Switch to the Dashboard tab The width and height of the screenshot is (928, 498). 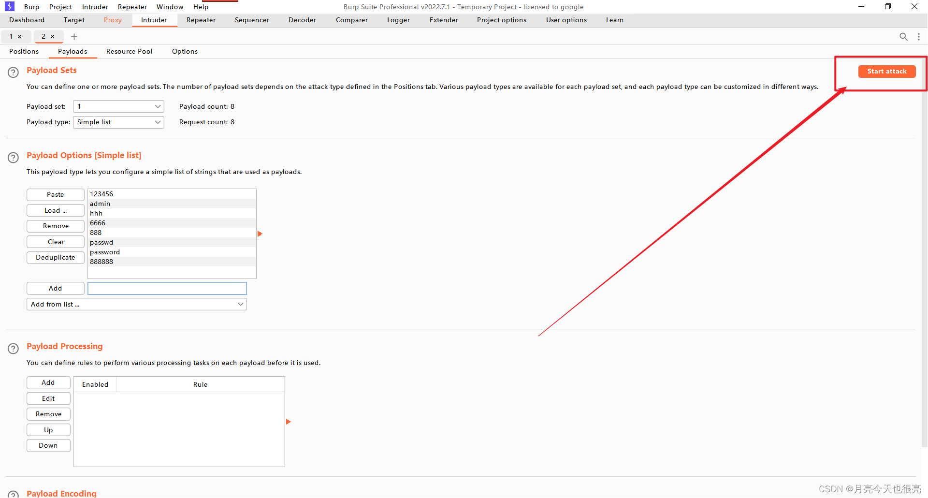point(27,20)
